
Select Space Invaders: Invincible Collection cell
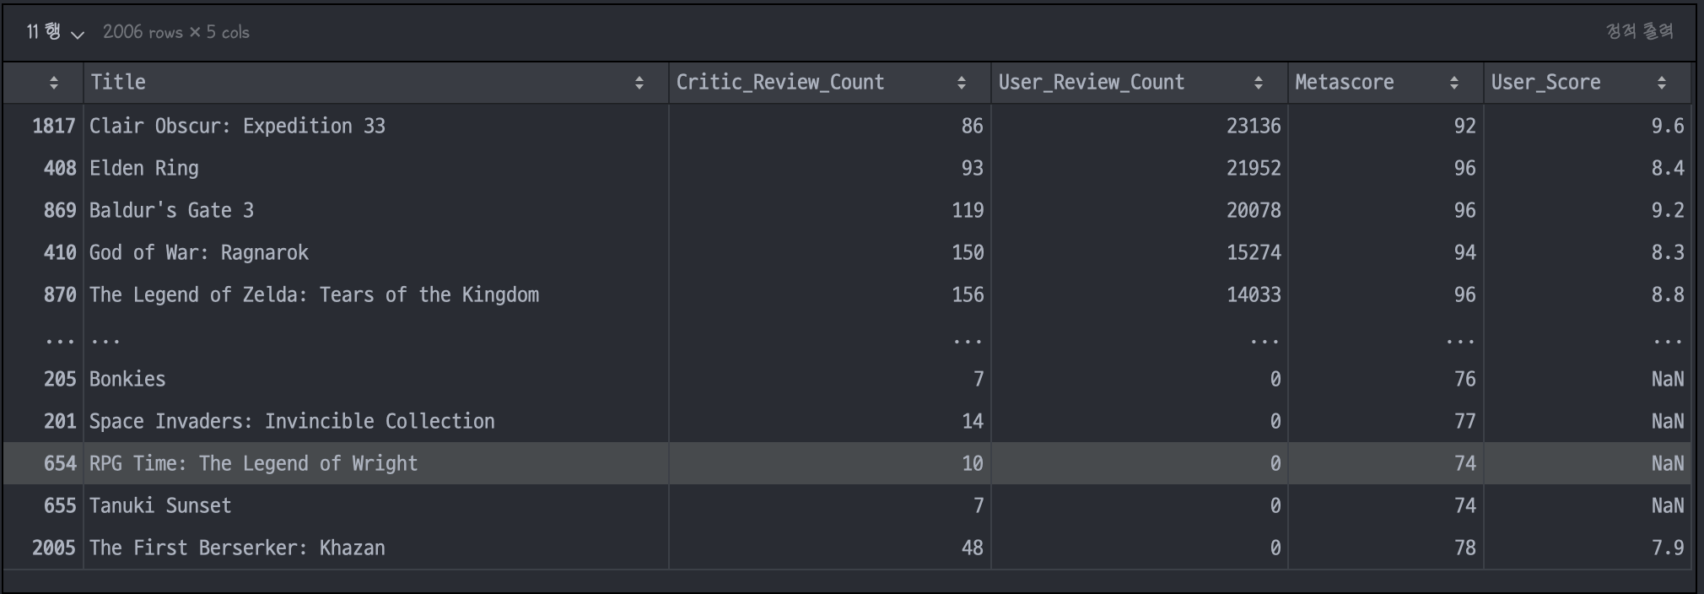[x=376, y=421]
